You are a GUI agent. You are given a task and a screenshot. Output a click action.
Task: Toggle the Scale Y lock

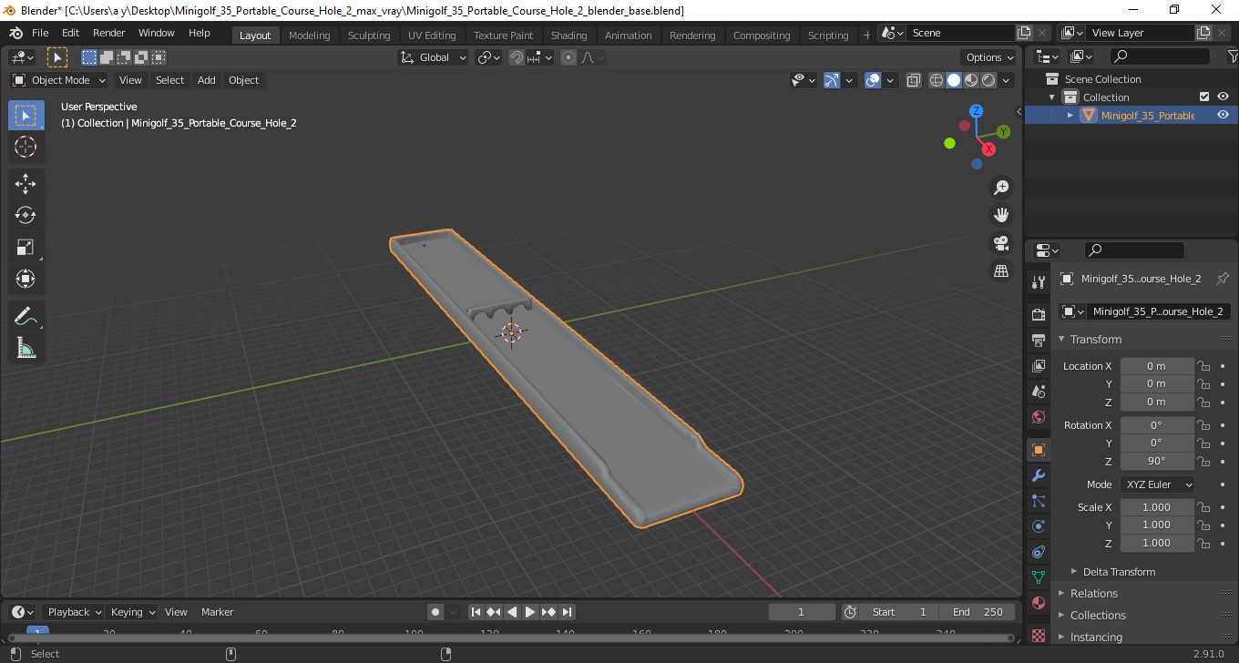(1203, 525)
